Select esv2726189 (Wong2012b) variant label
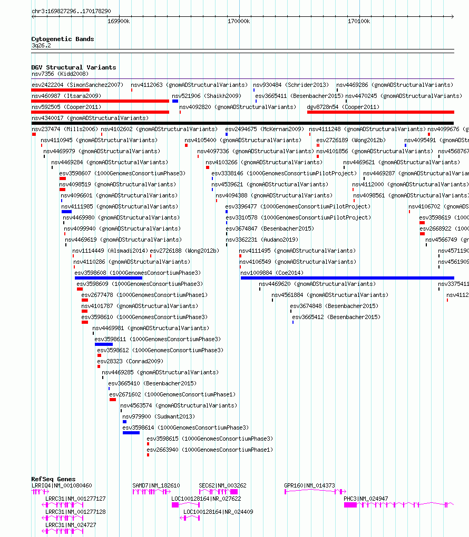Image resolution: width=469 pixels, height=537 pixels. [x=351, y=140]
